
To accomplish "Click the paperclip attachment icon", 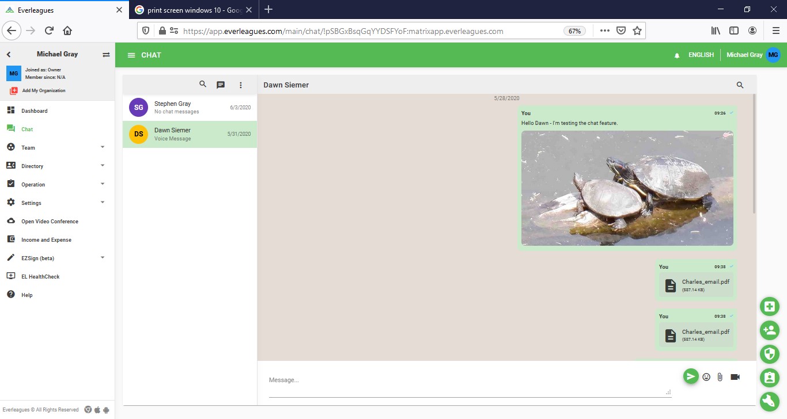I will coord(720,377).
